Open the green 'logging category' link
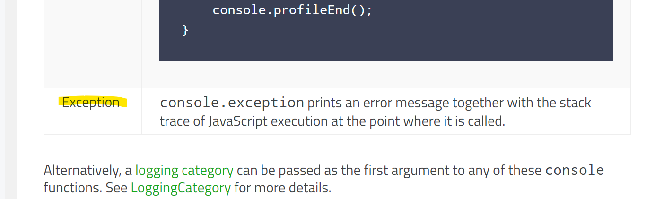 tap(184, 170)
